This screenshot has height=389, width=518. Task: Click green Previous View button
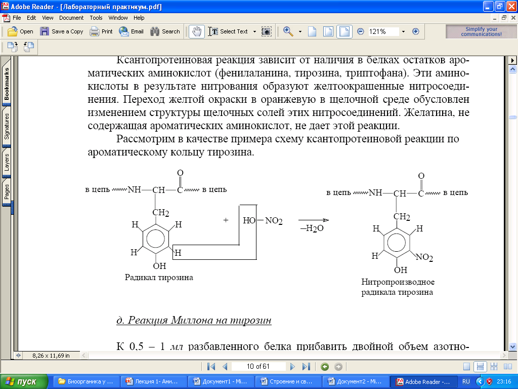(x=325, y=367)
